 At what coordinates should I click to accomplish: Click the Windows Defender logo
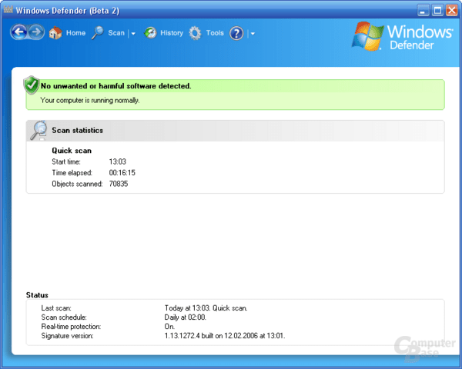[x=403, y=36]
